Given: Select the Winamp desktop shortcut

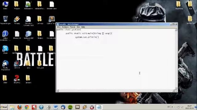Looking at the screenshot, I should point(17,20).
